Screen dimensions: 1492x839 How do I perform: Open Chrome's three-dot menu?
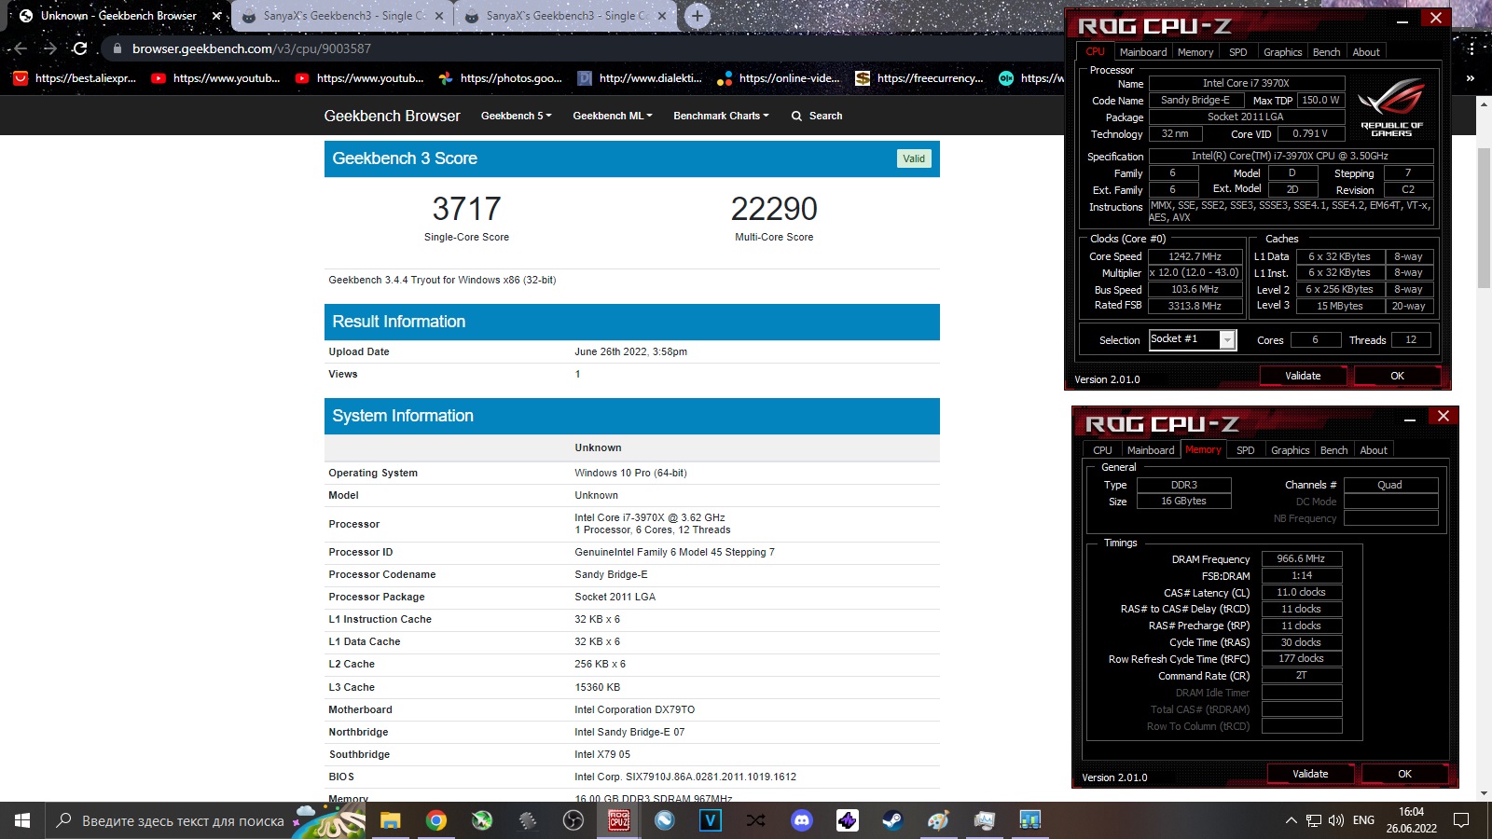pyautogui.click(x=1471, y=48)
